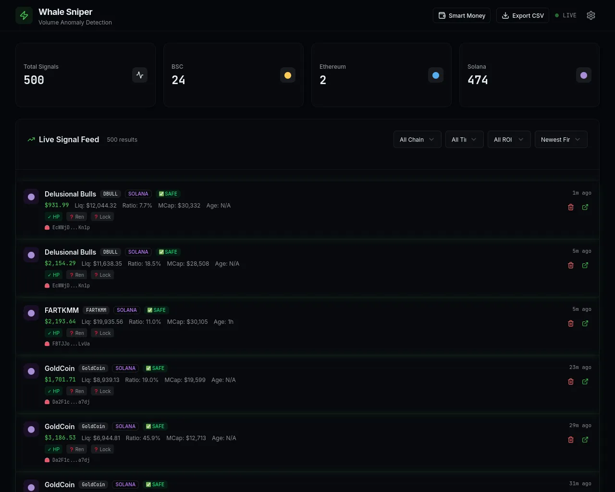Click the $3,186.53 amount

click(60, 438)
